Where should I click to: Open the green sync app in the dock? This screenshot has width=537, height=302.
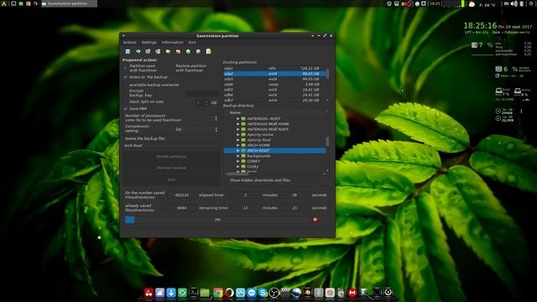point(182,293)
